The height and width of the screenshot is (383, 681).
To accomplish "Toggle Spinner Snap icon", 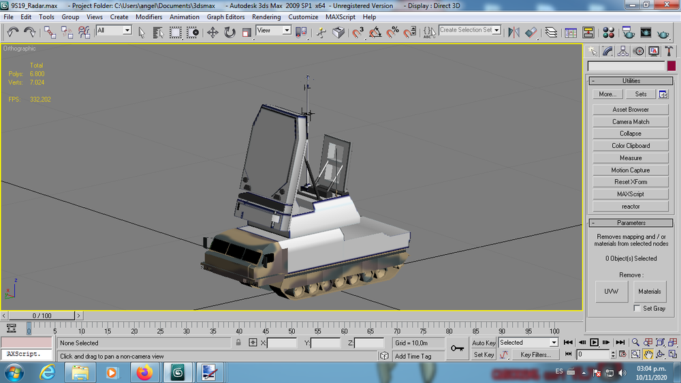I will click(x=409, y=33).
